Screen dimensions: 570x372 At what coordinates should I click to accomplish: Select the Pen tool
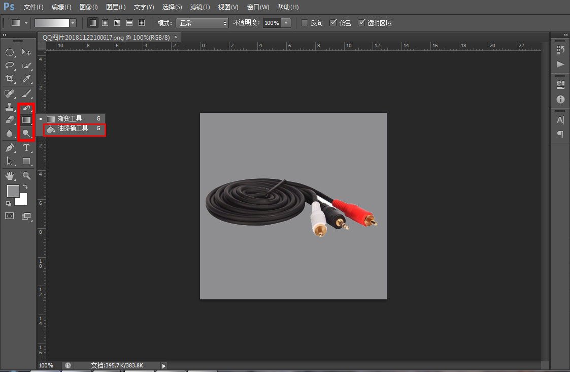coord(10,148)
